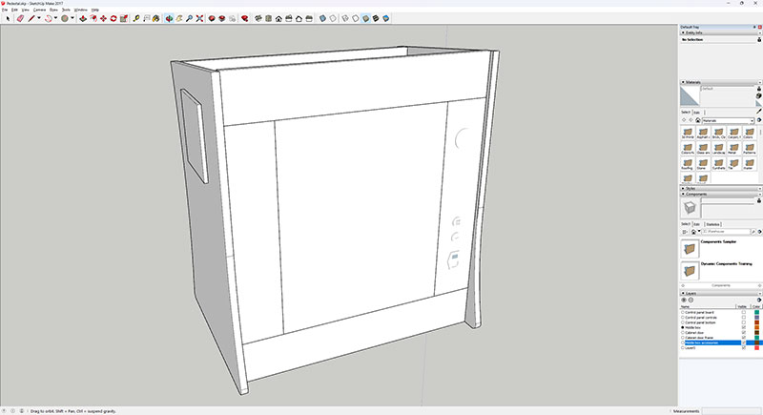This screenshot has width=763, height=415.
Task: Click the Delete Layer minus icon
Action: pyautogui.click(x=691, y=300)
